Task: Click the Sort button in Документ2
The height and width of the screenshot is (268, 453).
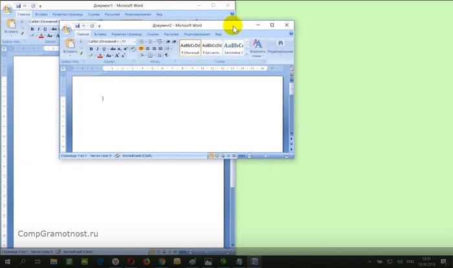Action: point(160,55)
